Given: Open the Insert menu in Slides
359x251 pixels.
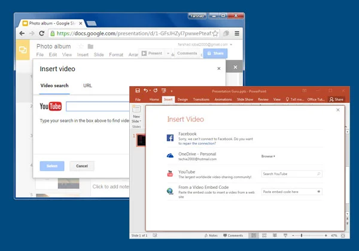Looking at the screenshot, I should 83,55.
